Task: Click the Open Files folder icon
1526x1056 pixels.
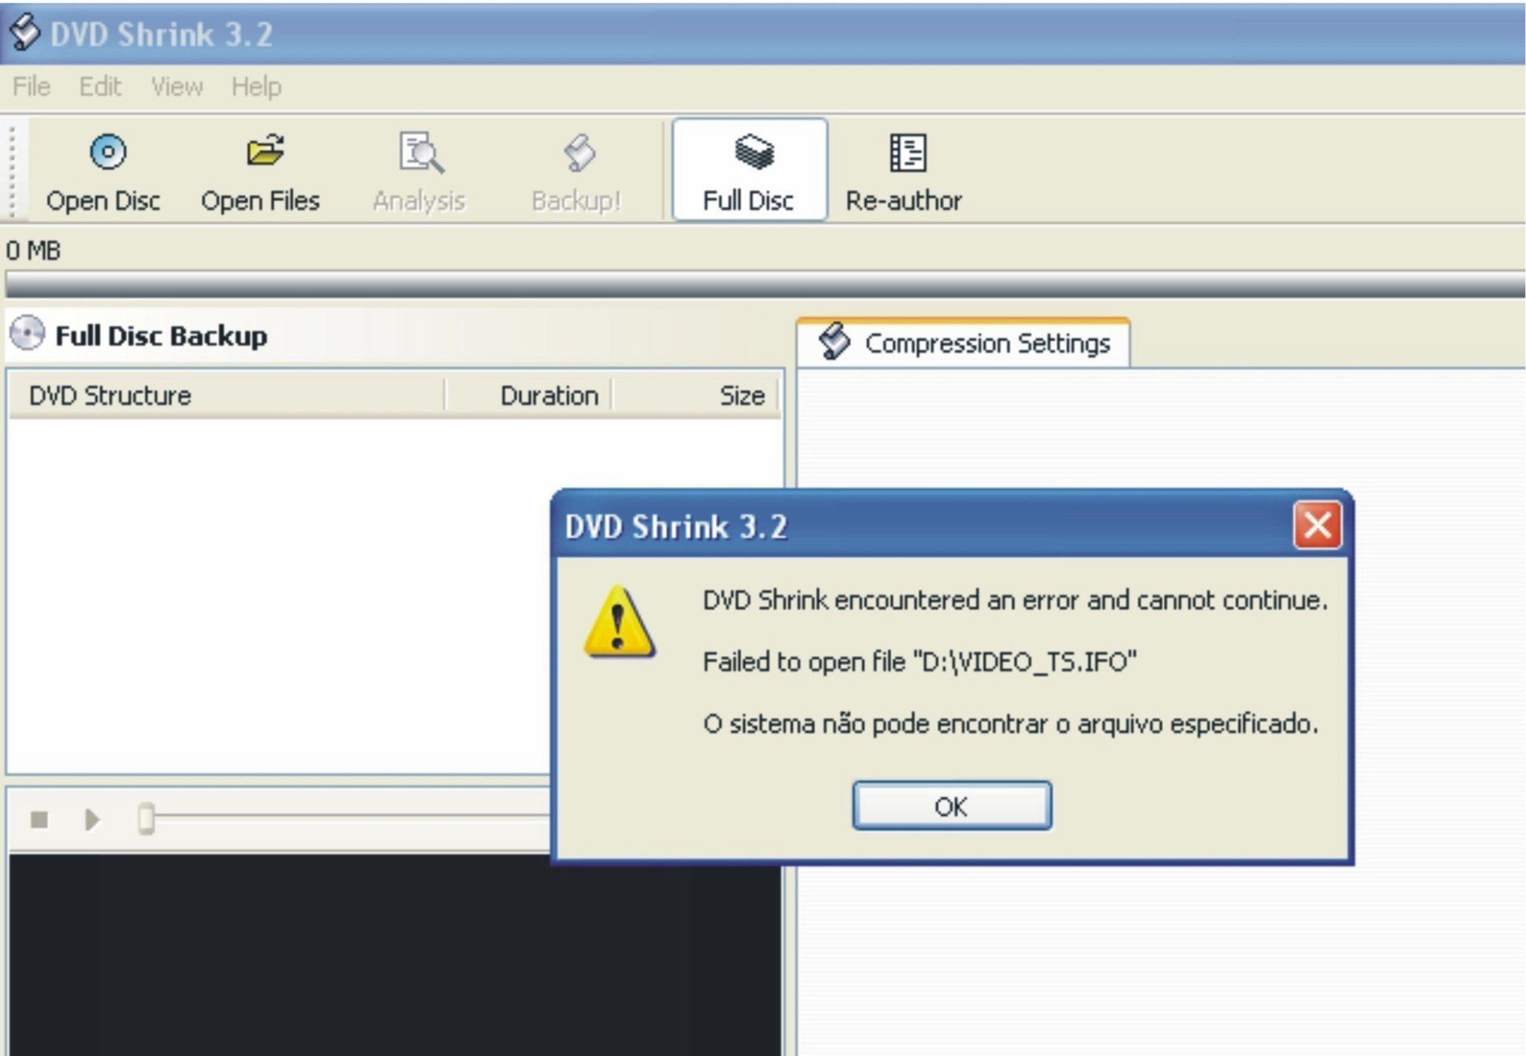Action: click(x=265, y=150)
